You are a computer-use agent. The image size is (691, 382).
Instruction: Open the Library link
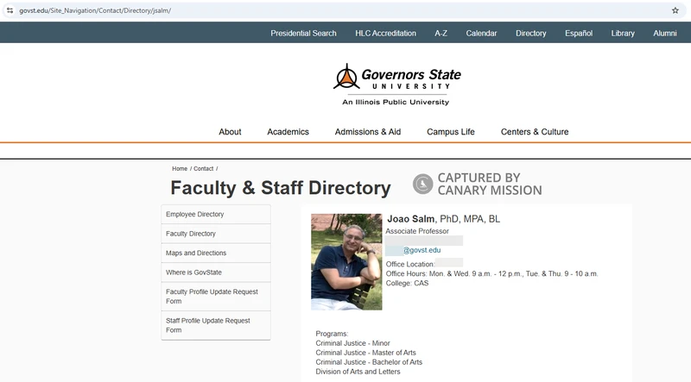tap(623, 34)
